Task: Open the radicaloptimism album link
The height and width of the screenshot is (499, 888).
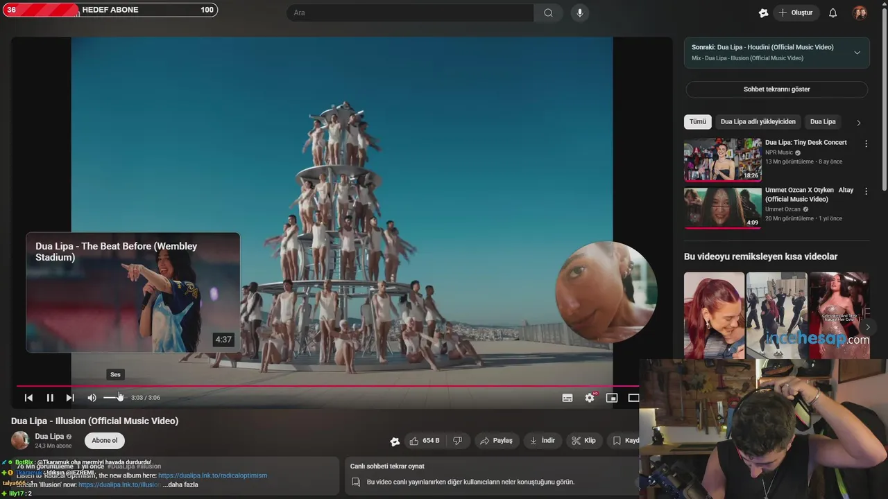Action: point(212,475)
